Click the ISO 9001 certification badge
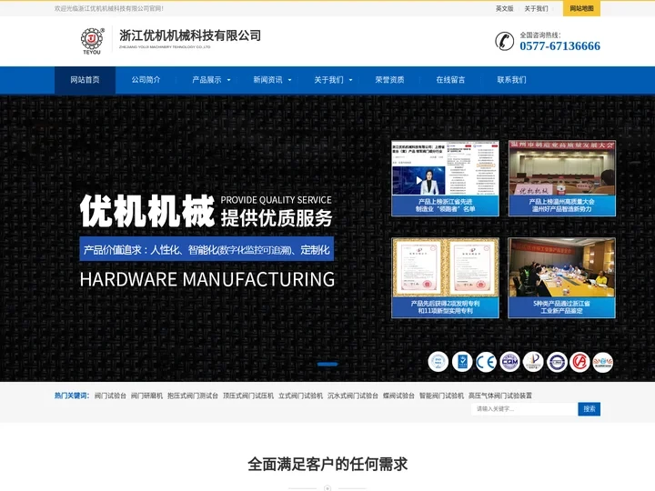The image size is (655, 491). tap(438, 362)
